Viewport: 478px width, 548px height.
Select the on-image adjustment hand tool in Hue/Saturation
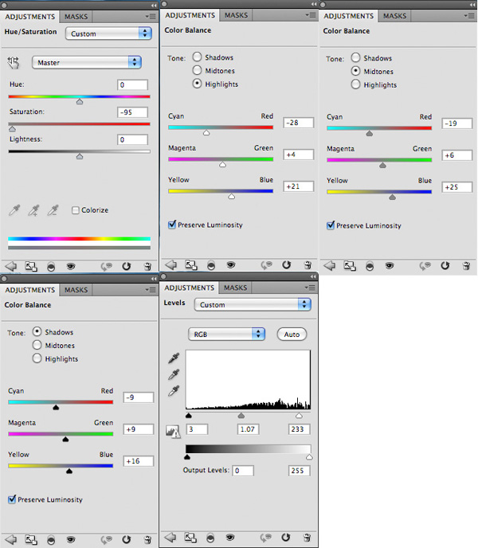[14, 63]
